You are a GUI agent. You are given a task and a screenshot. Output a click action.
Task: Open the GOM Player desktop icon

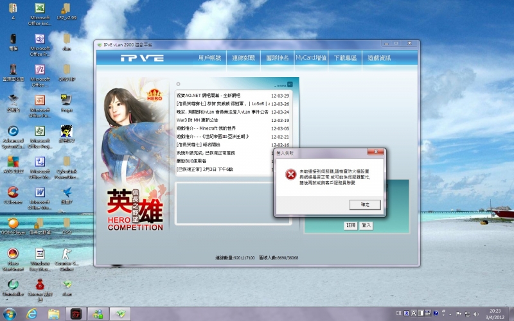pos(13,226)
